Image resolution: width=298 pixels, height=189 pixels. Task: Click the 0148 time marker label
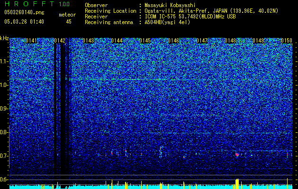coord(230,41)
